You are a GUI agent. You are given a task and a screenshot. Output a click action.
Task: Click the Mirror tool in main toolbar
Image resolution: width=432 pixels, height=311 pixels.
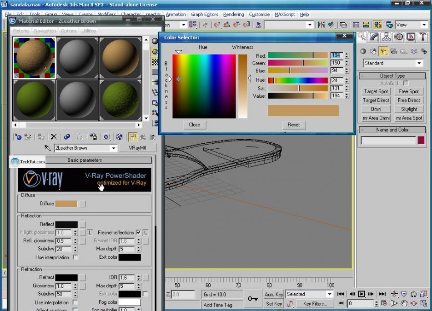click(321, 25)
